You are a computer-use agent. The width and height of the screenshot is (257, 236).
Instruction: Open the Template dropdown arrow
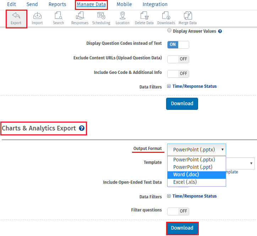tap(251, 163)
